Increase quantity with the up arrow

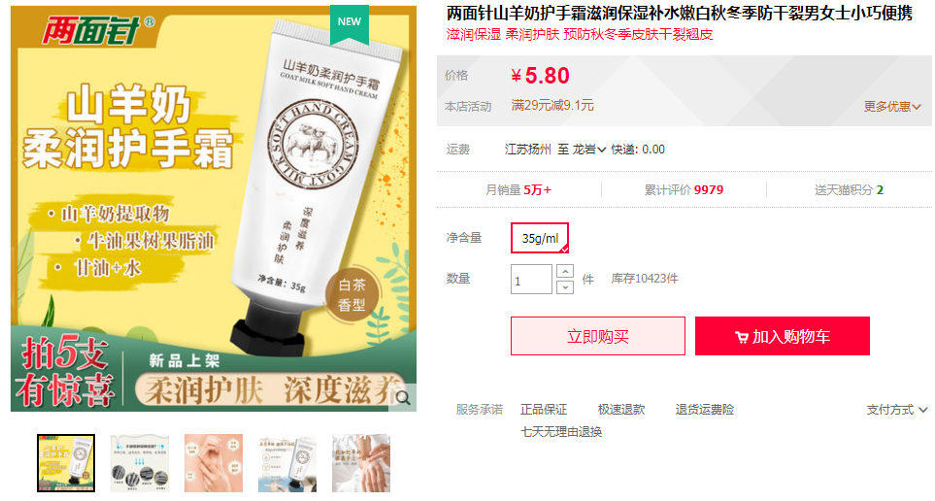pyautogui.click(x=565, y=272)
